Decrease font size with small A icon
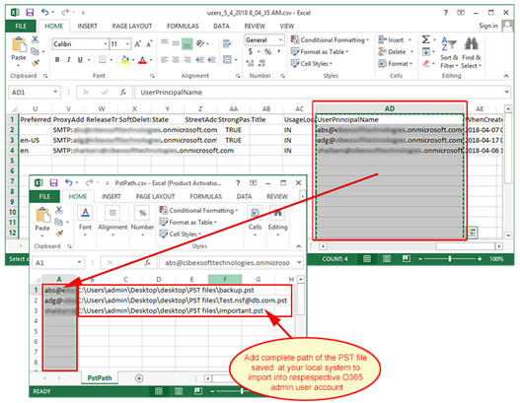Viewport: 520px width, 403px height. click(149, 43)
